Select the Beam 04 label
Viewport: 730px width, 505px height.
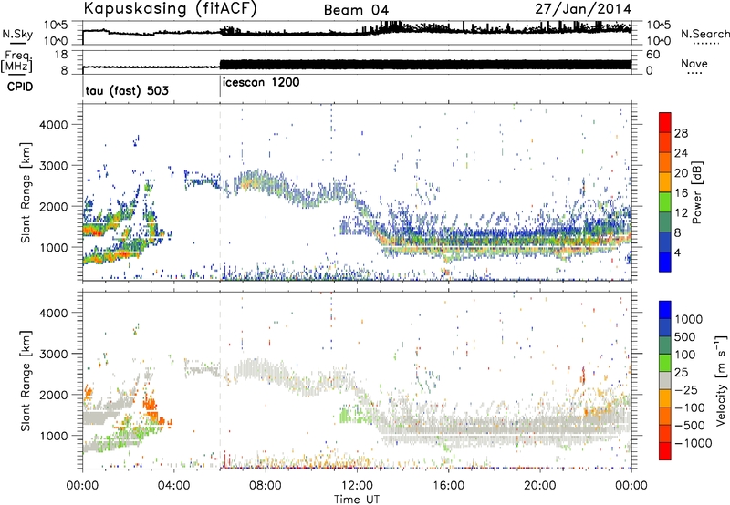pos(356,10)
